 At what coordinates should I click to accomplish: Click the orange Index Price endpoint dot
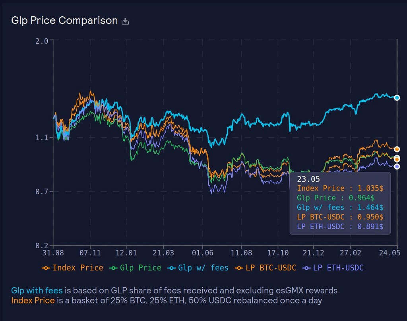point(397,149)
